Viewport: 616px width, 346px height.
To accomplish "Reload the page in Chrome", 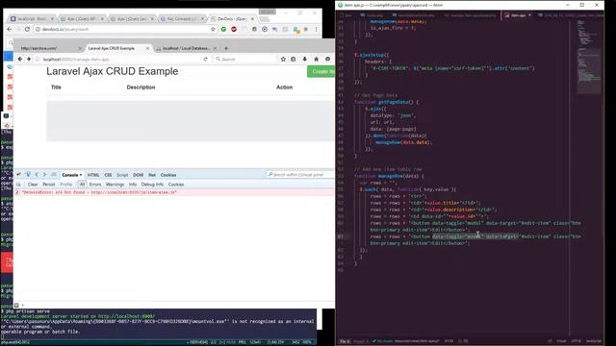I will coord(27,29).
